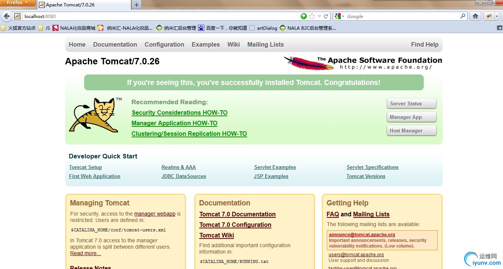
Task: Click the users@tomcat.apache.org link
Action: (x=356, y=255)
